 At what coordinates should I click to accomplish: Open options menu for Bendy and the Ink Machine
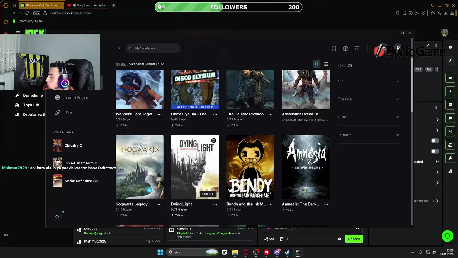(271, 204)
